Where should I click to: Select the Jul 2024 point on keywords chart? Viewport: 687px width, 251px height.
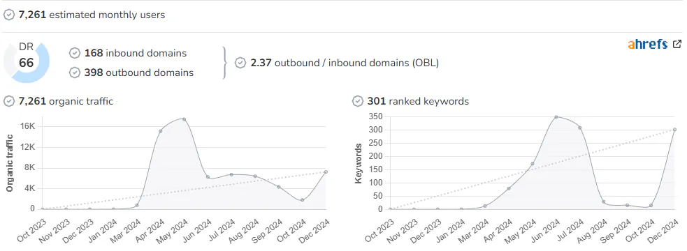pyautogui.click(x=579, y=128)
